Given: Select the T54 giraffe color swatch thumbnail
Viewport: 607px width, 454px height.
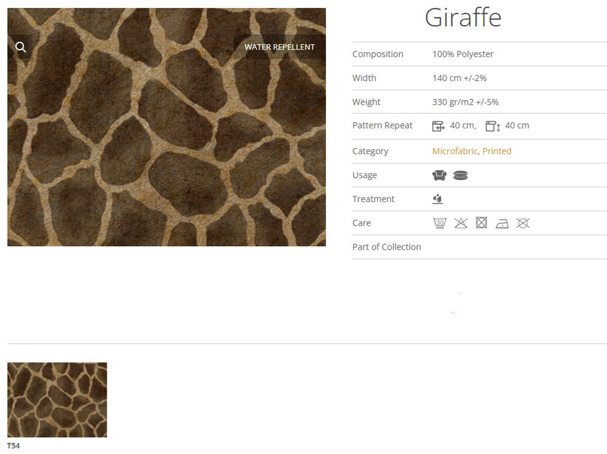Looking at the screenshot, I should point(57,400).
